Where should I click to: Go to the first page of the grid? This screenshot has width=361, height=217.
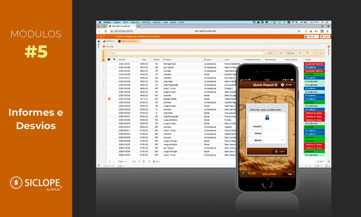109,161
